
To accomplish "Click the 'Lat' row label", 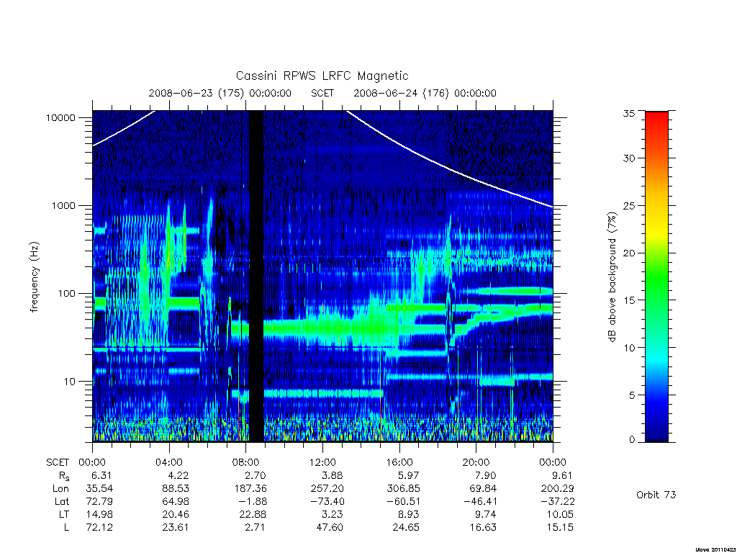I will (x=62, y=501).
